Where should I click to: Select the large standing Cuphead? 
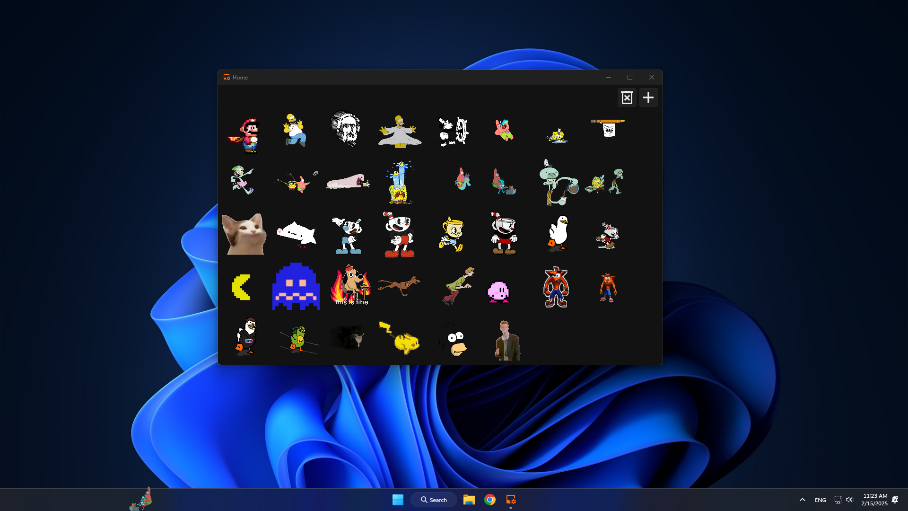400,235
